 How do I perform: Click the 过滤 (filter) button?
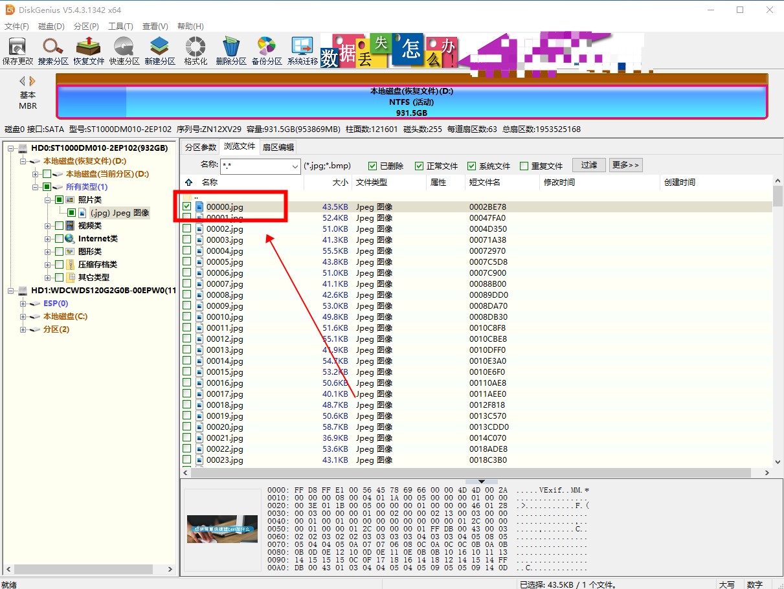point(589,166)
